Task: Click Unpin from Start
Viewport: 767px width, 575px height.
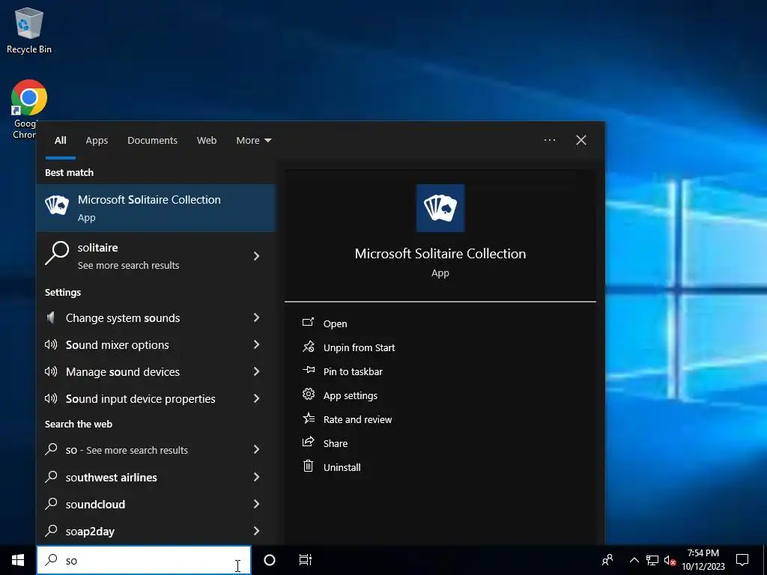Action: coord(359,347)
